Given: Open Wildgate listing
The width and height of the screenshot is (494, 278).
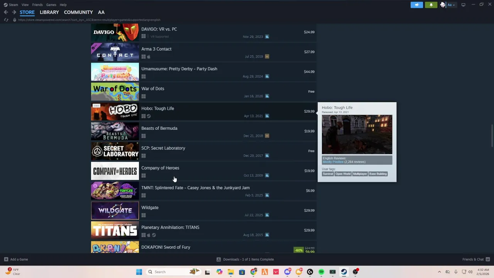Looking at the screenshot, I should pos(204,211).
